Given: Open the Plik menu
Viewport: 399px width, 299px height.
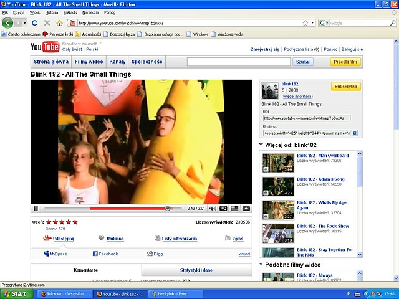Looking at the screenshot, I should coord(5,12).
